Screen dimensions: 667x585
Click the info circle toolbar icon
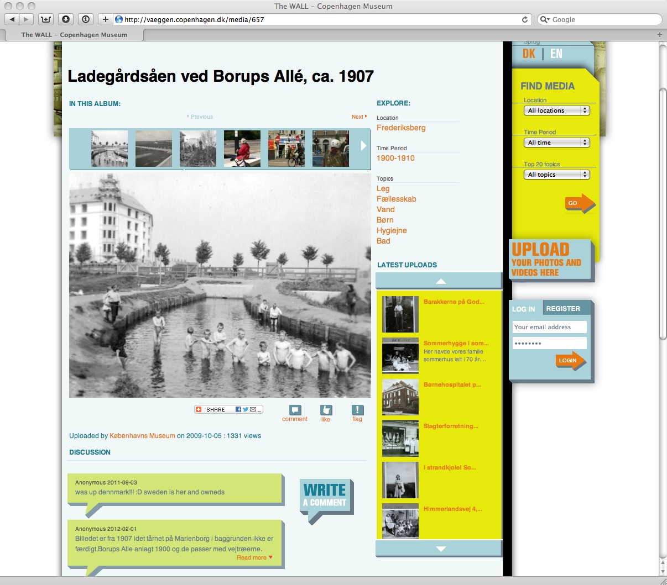[x=86, y=19]
